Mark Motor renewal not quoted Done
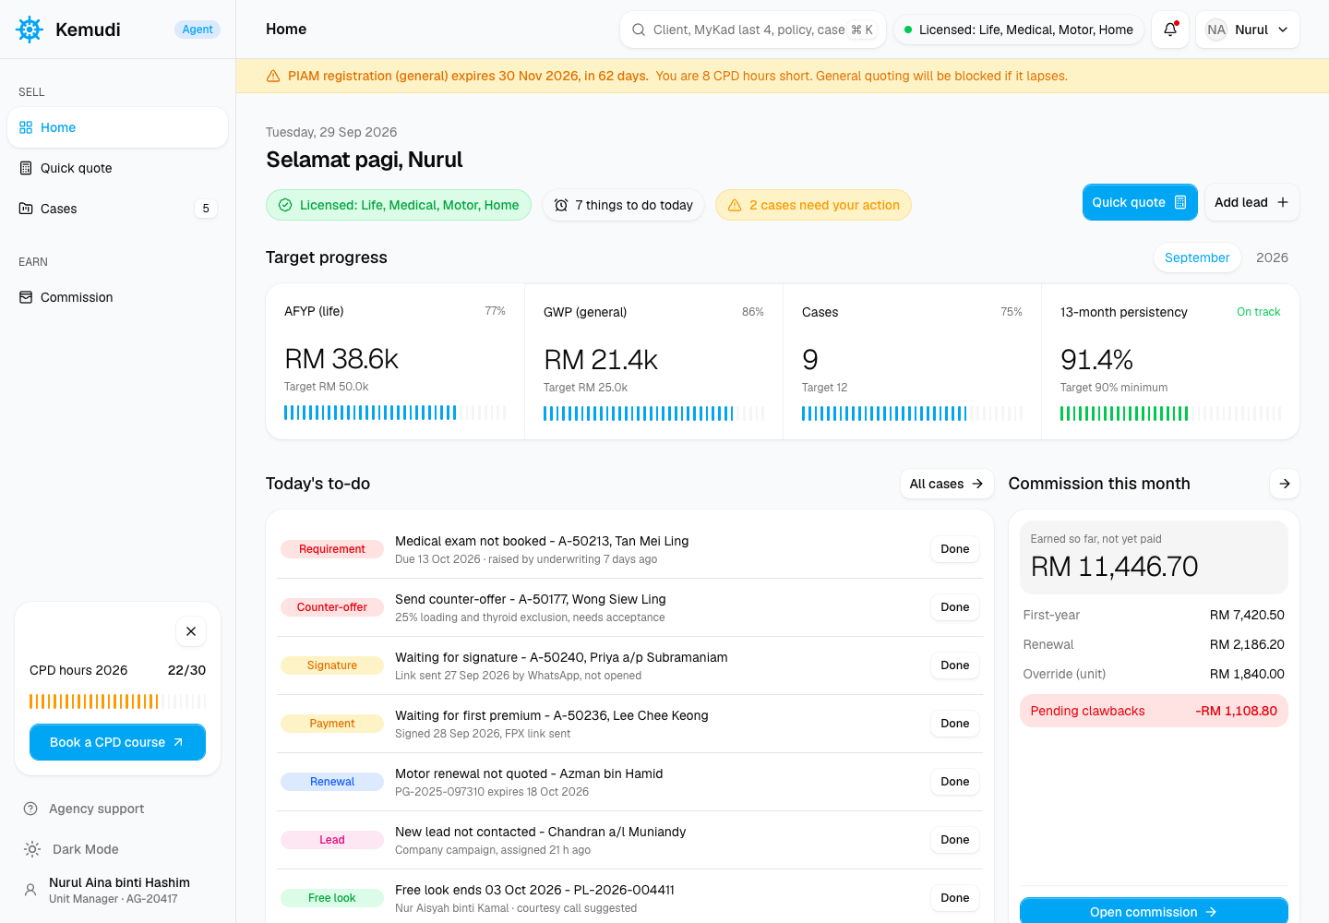 pos(955,782)
